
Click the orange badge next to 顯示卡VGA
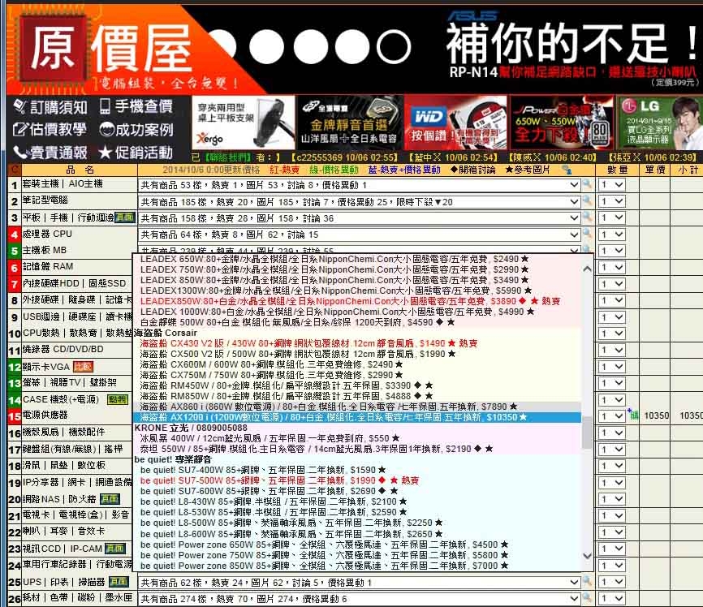click(83, 367)
